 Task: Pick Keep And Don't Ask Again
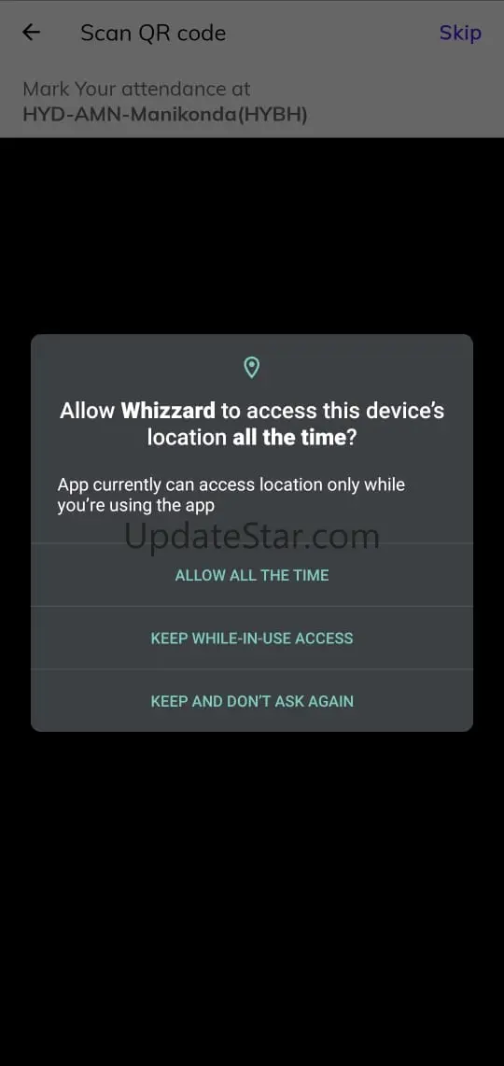252,701
